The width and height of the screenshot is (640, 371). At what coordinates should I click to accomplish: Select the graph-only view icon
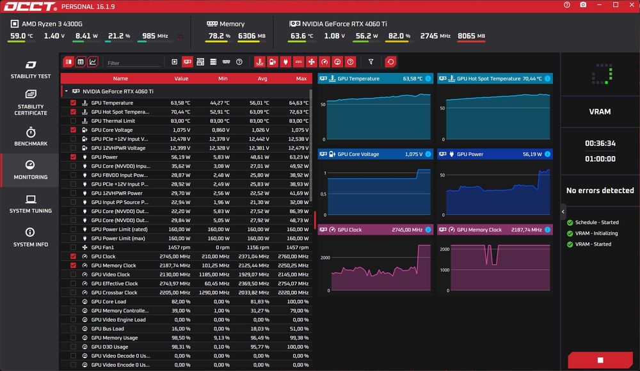[x=93, y=62]
